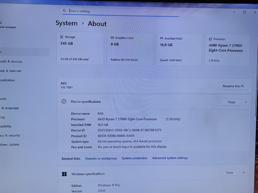Click the 'No pen or touch input' text

tap(132, 147)
